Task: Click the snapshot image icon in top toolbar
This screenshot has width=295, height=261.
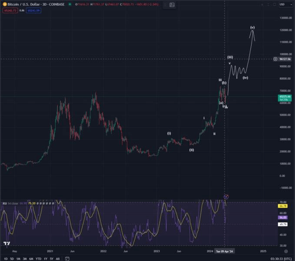Action: coord(172,5)
